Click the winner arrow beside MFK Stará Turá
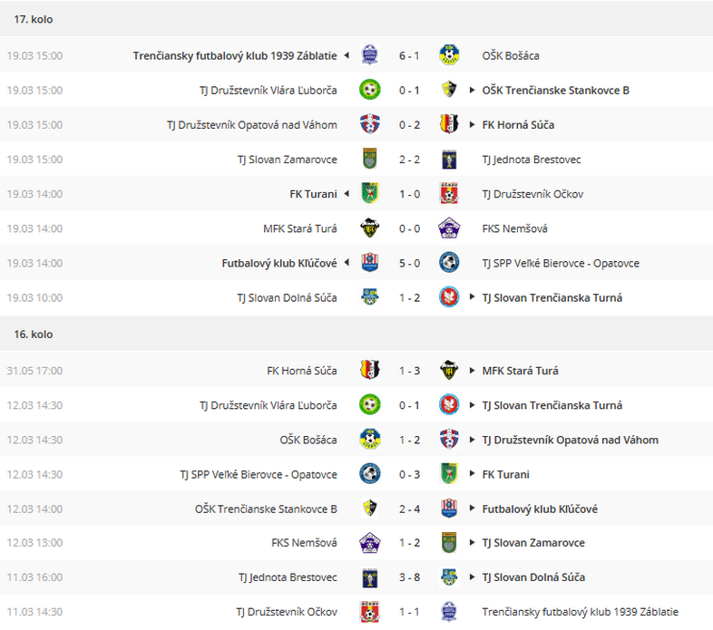 click(x=472, y=371)
